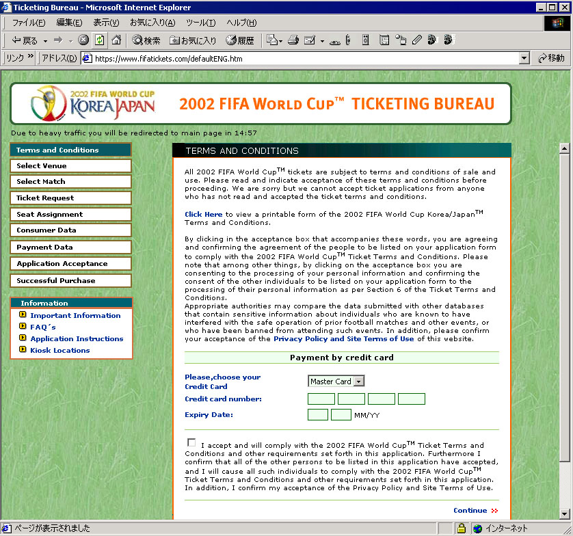
Task: Open the FAQ's link
Action: point(43,327)
